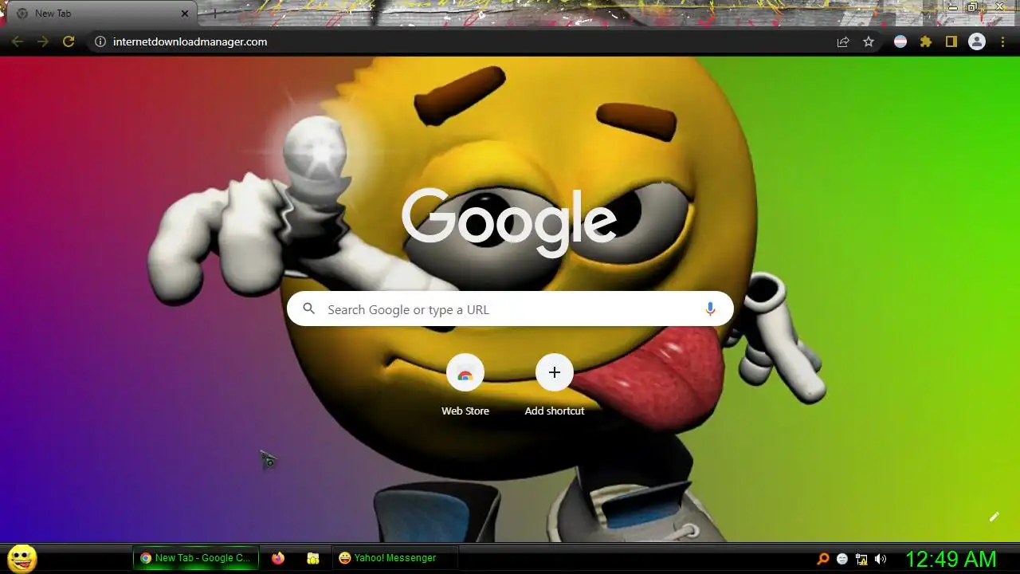The image size is (1020, 574).
Task: Close the New Tab tab
Action: 185,14
